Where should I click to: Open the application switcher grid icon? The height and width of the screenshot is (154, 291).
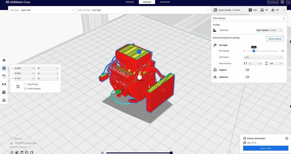pos(282,2)
